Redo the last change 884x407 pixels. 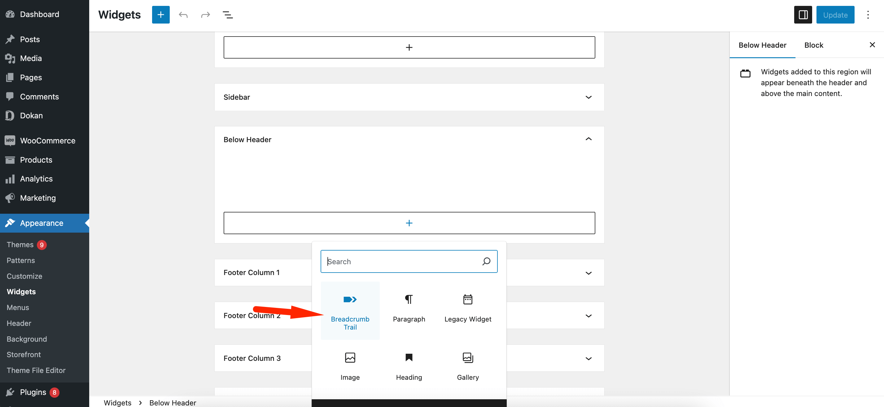click(x=206, y=15)
